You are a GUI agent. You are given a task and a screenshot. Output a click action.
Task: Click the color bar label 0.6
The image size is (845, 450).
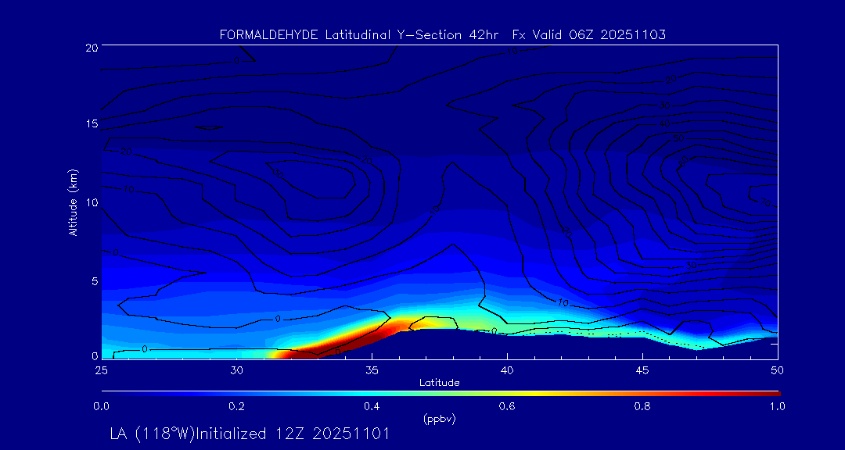coord(507,407)
